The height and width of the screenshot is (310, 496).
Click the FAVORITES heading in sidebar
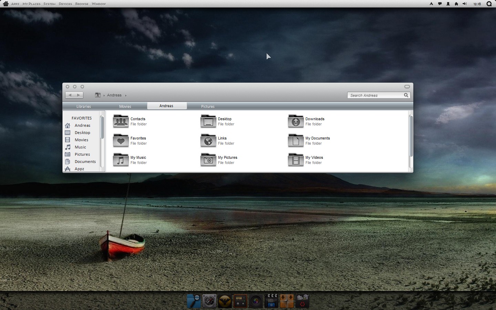(x=82, y=118)
